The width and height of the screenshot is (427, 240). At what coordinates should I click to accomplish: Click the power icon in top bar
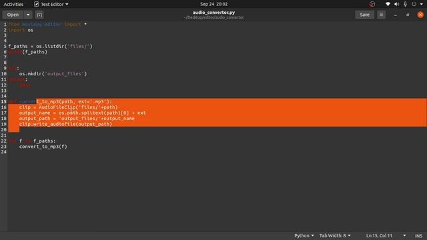point(414,4)
